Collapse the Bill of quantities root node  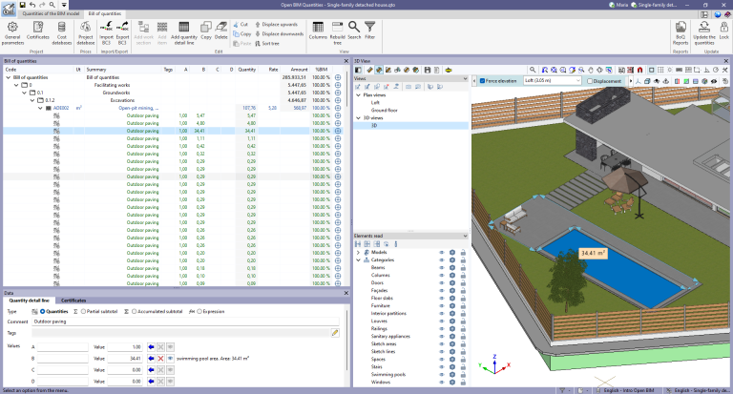(x=8, y=77)
